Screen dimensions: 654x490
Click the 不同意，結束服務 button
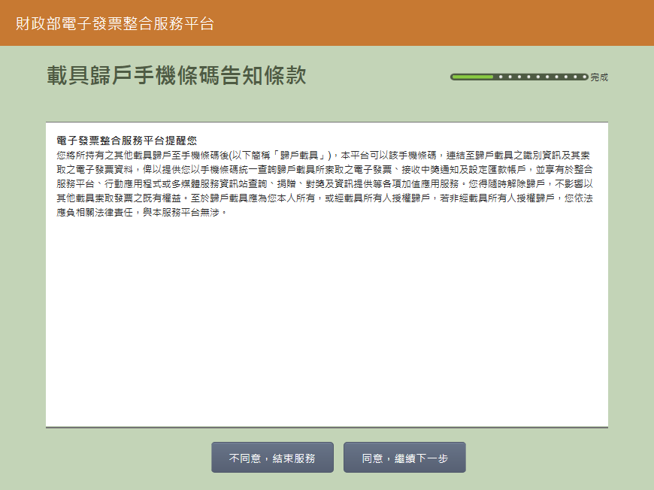(x=272, y=458)
